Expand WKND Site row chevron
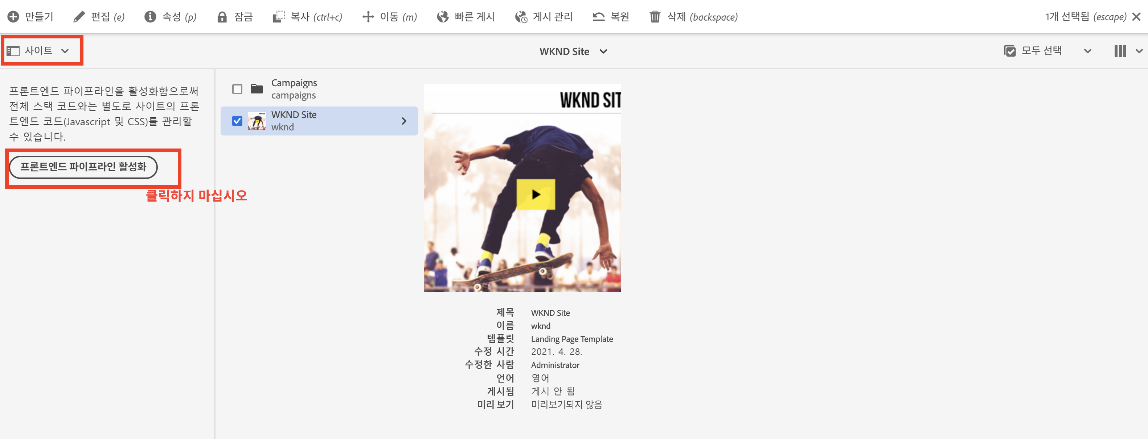1148x439 pixels. coord(404,121)
